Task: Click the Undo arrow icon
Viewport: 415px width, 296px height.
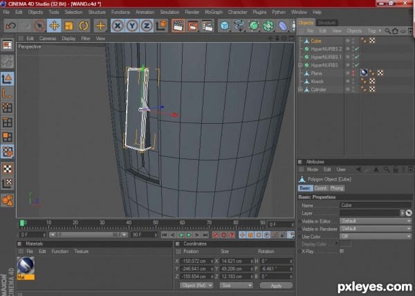Action: [11, 26]
